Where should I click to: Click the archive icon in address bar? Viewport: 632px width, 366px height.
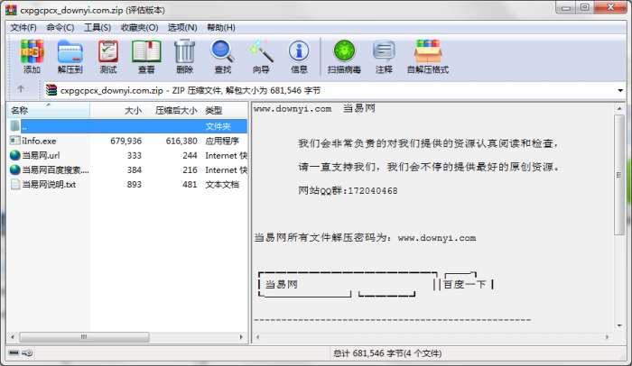[51, 90]
